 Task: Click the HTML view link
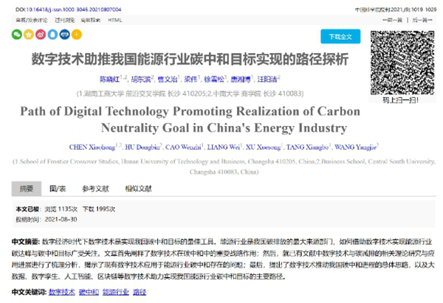pyautogui.click(x=114, y=21)
